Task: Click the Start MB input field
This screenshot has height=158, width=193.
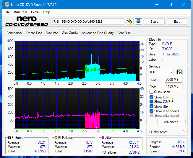Action: (174, 80)
